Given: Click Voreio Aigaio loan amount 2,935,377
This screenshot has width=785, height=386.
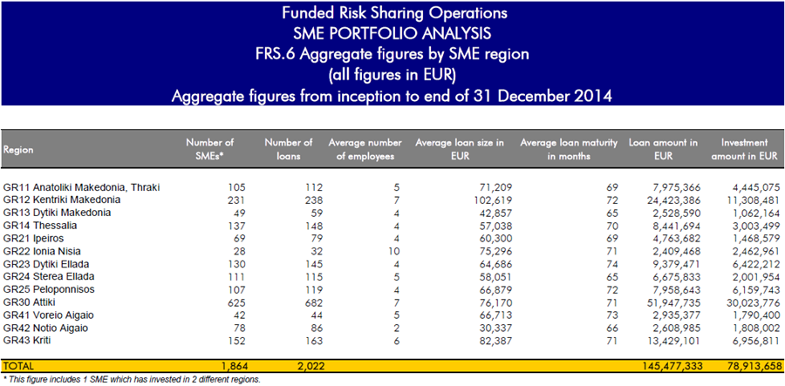Looking at the screenshot, I should 678,315.
